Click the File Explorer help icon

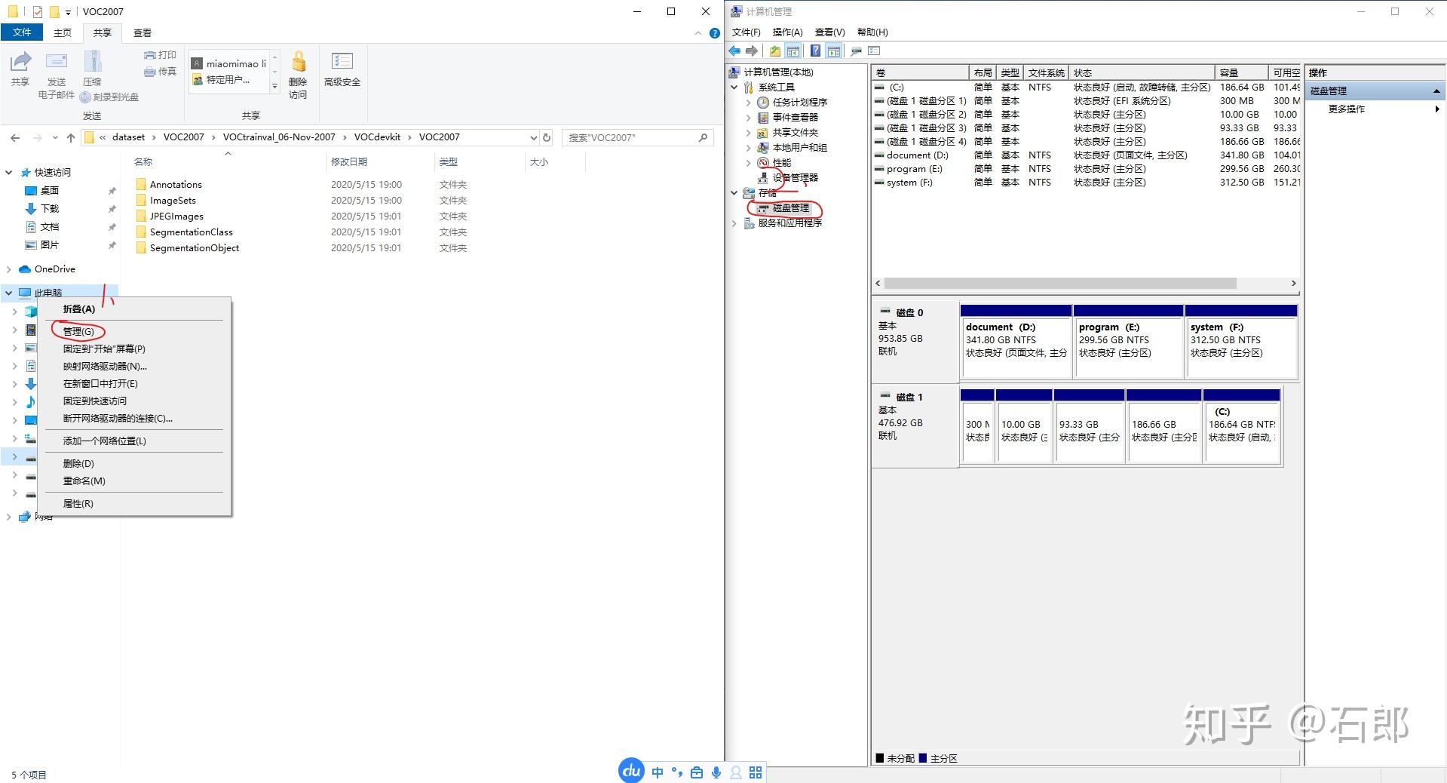[x=714, y=33]
